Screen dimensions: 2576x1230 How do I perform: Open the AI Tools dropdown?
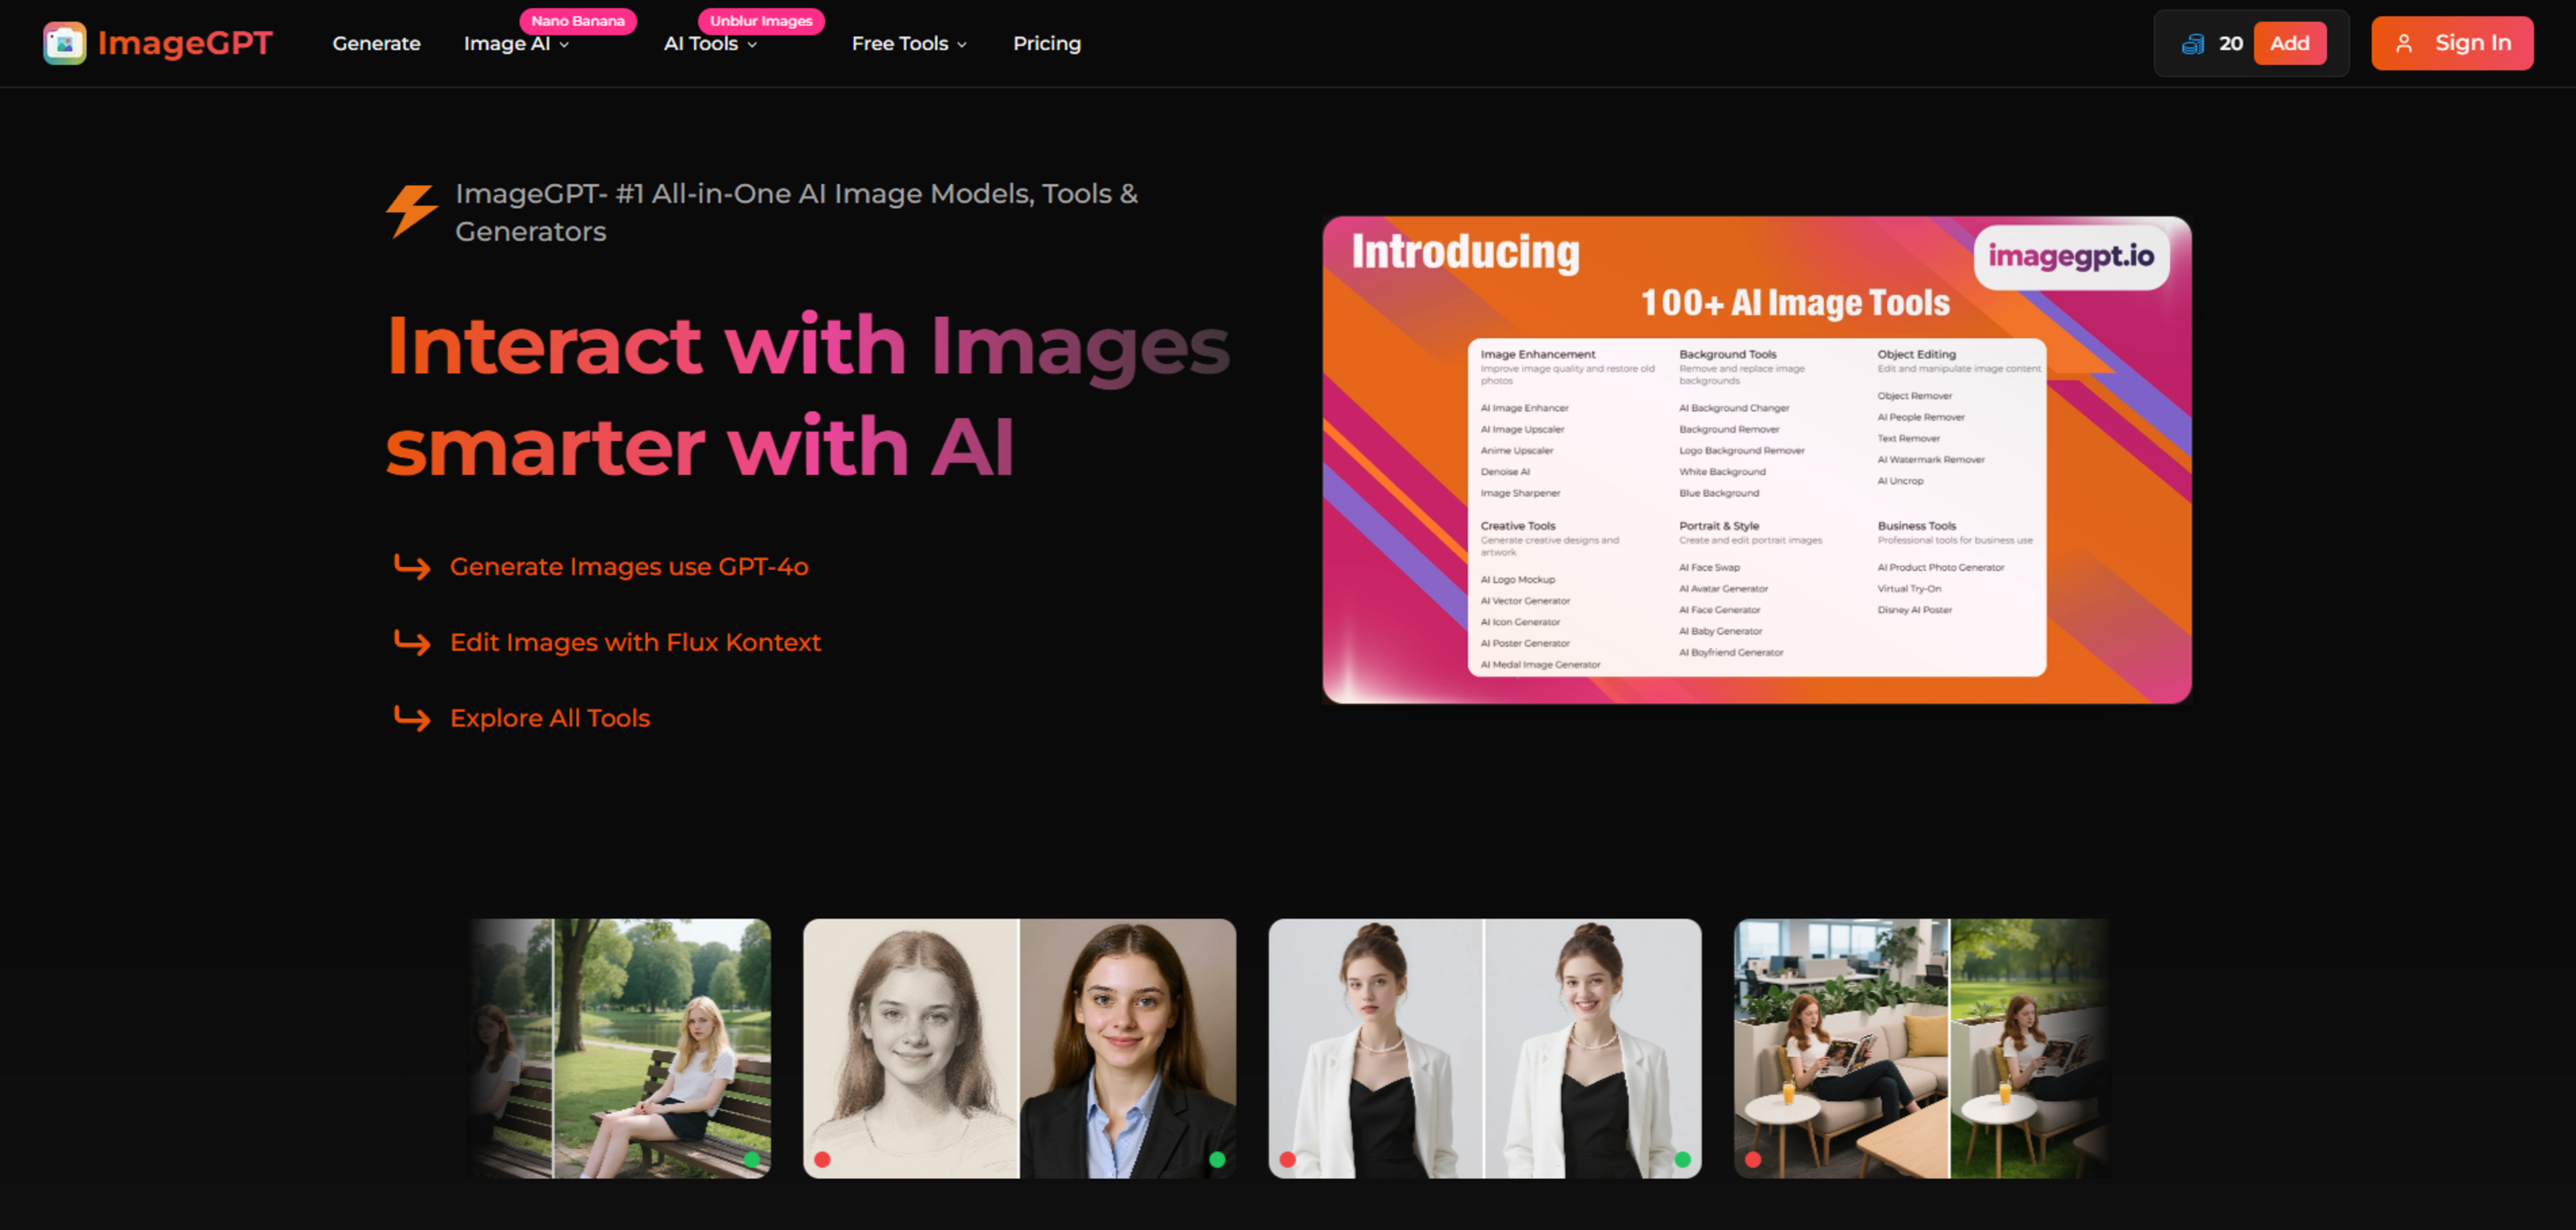pos(710,44)
